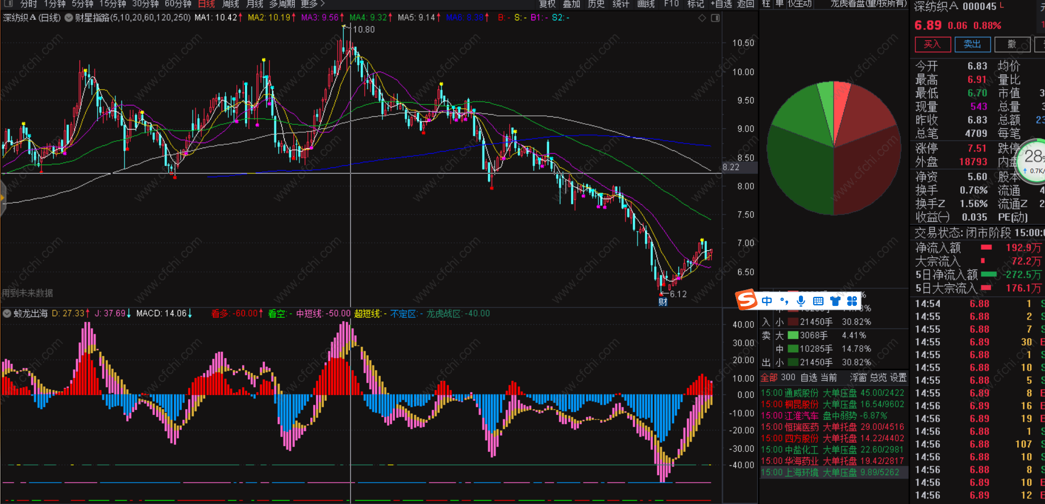Click the 深纺织A 000045 stock title

[955, 6]
